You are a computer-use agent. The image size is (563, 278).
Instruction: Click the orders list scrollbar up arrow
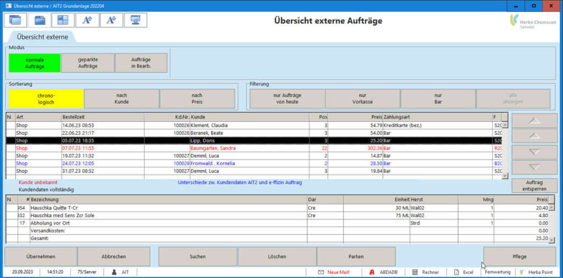tap(505, 125)
